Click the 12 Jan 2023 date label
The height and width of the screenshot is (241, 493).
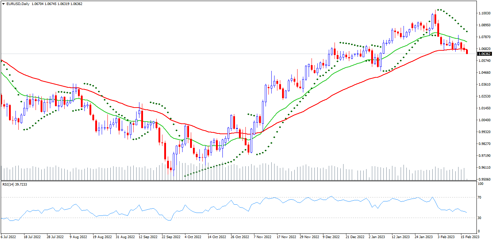(x=401, y=237)
